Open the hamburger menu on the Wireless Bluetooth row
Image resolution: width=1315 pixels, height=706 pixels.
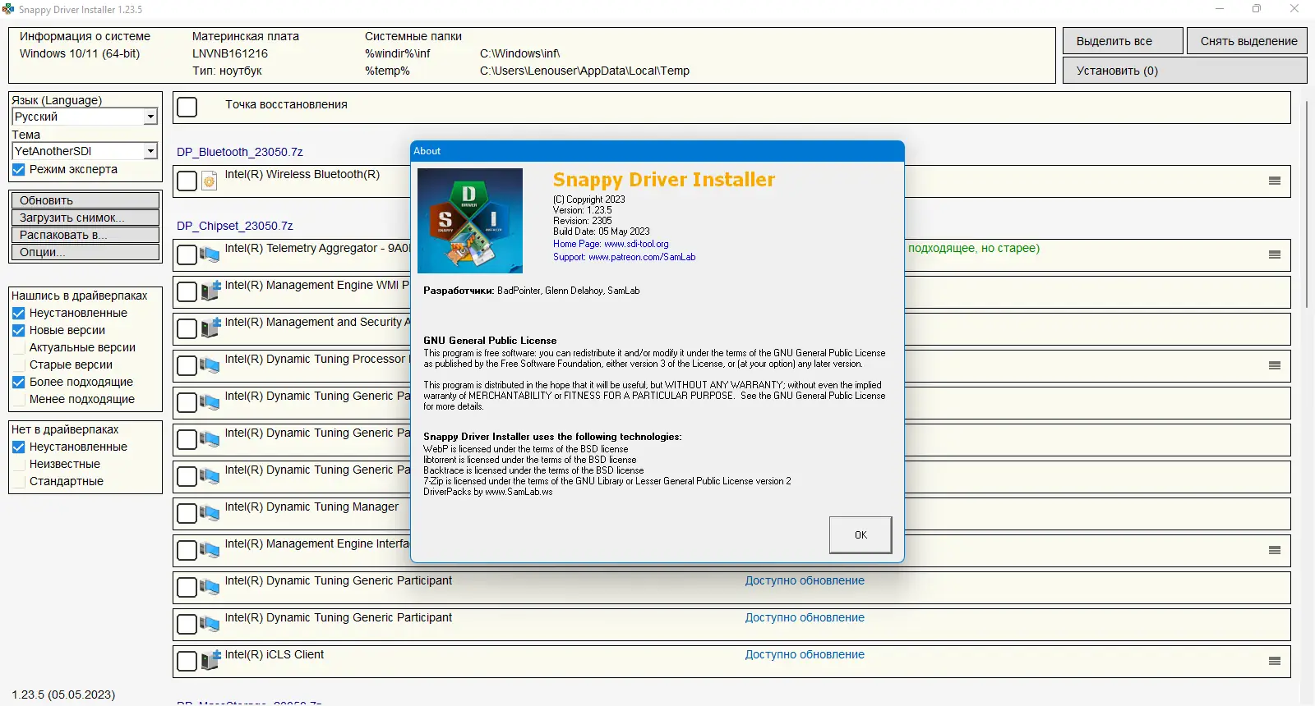[x=1275, y=181]
